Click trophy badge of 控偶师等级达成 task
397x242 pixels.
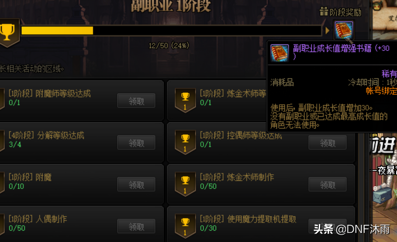click(x=185, y=142)
